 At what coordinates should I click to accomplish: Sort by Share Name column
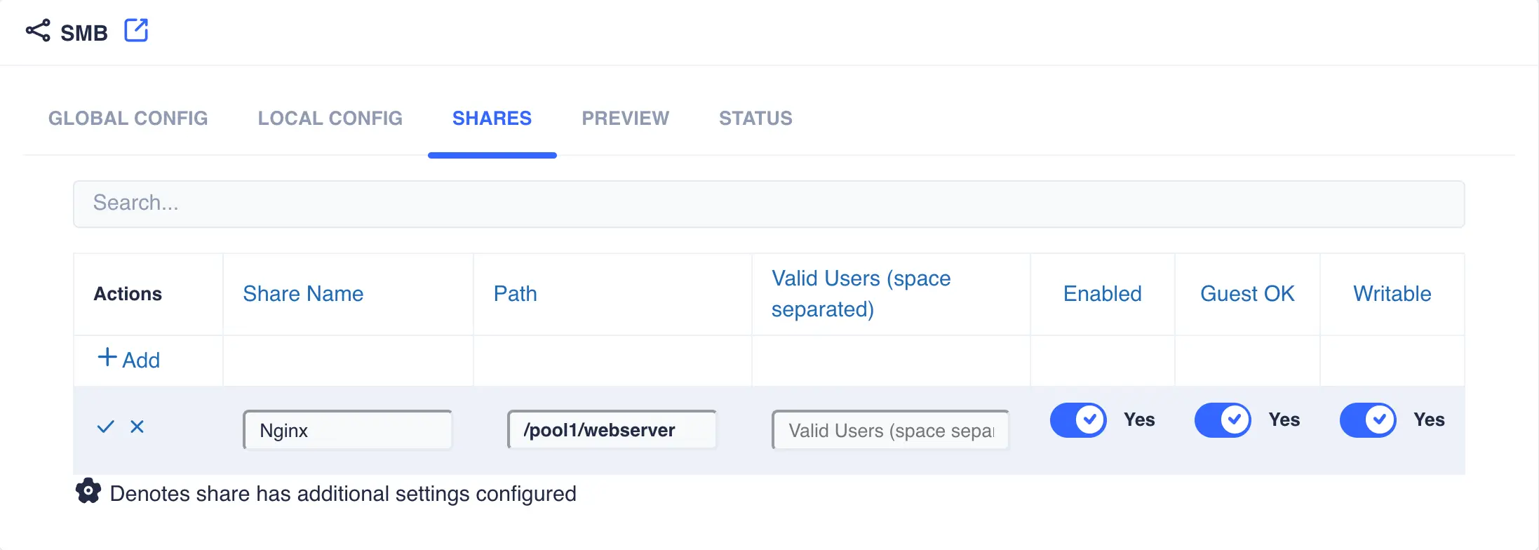click(303, 293)
